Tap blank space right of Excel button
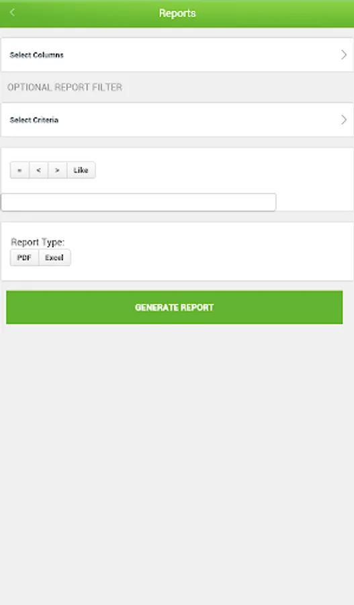This screenshot has width=354, height=605. click(212, 257)
